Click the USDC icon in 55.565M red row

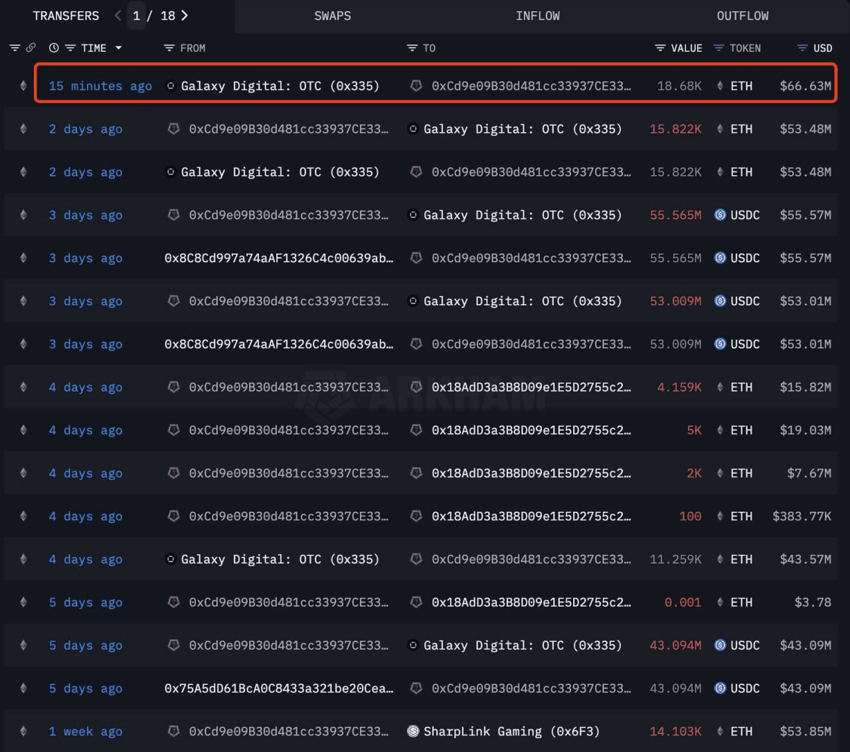[x=720, y=215]
